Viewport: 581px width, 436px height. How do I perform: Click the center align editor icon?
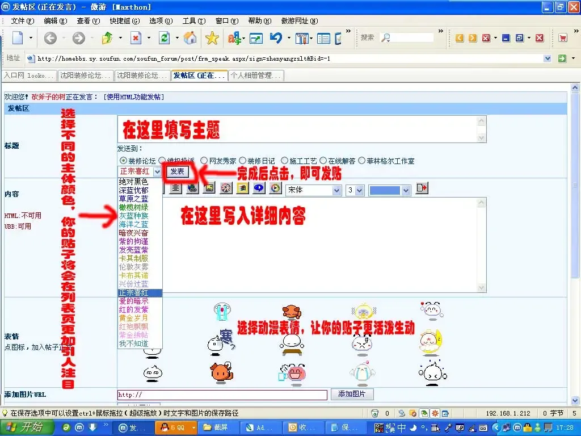click(x=176, y=188)
